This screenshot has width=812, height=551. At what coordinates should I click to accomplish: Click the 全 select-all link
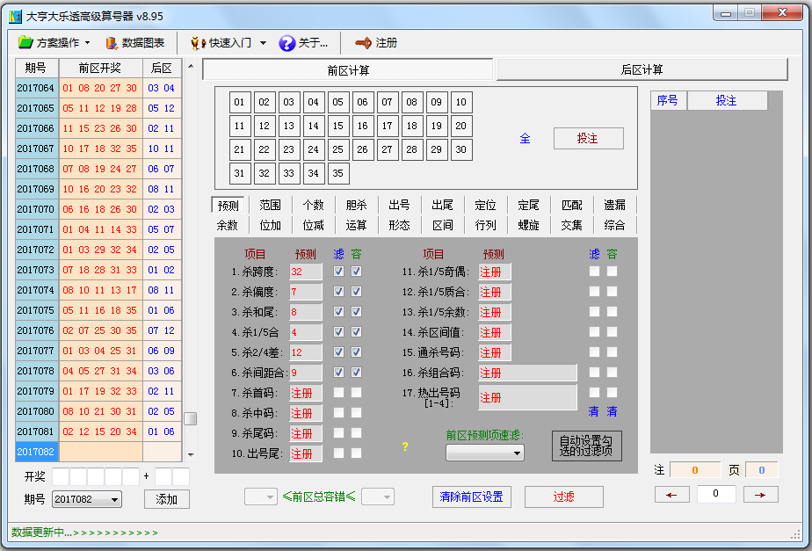pos(525,138)
